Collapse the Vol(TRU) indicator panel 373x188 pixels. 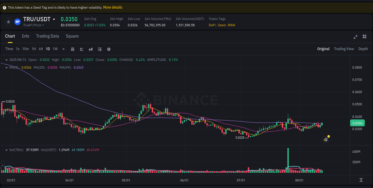[6, 150]
